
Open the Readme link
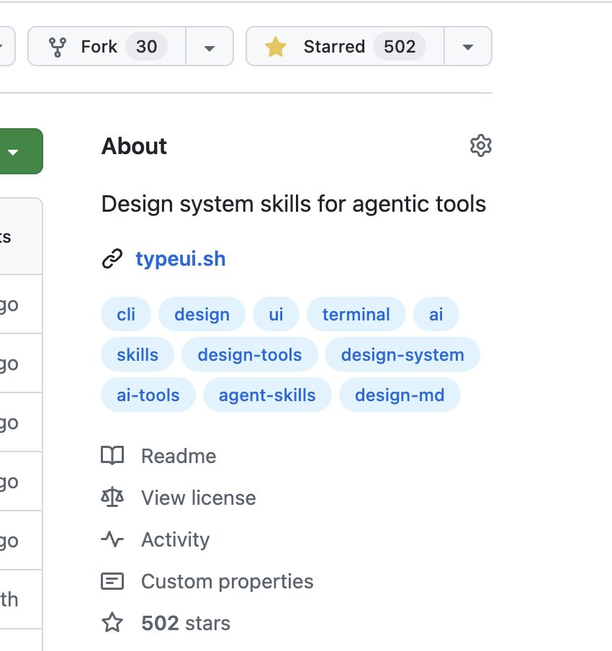(x=179, y=456)
